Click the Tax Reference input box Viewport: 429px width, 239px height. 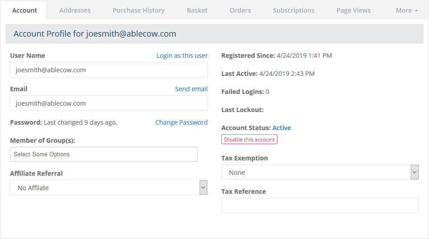point(319,206)
